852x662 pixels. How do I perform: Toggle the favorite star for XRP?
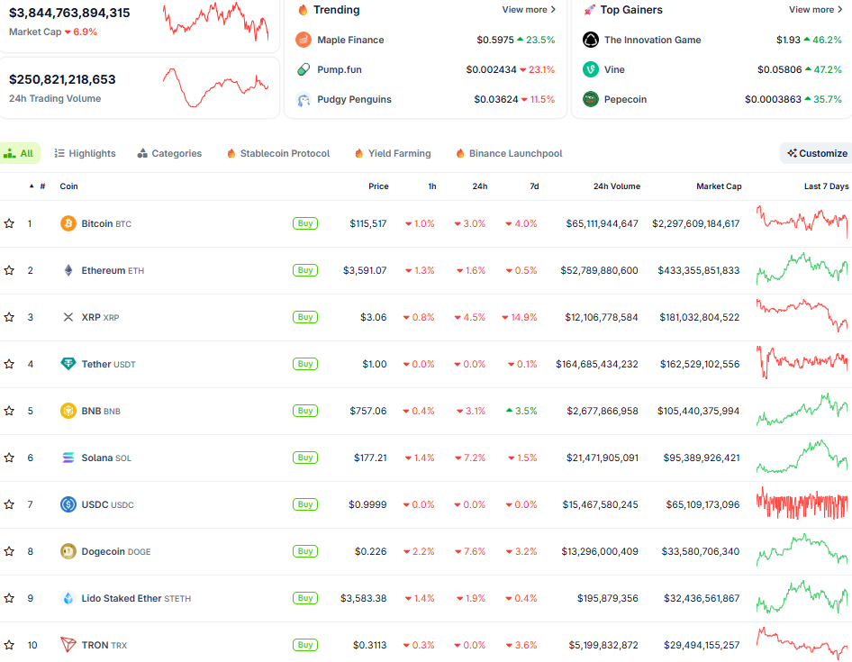tap(10, 316)
